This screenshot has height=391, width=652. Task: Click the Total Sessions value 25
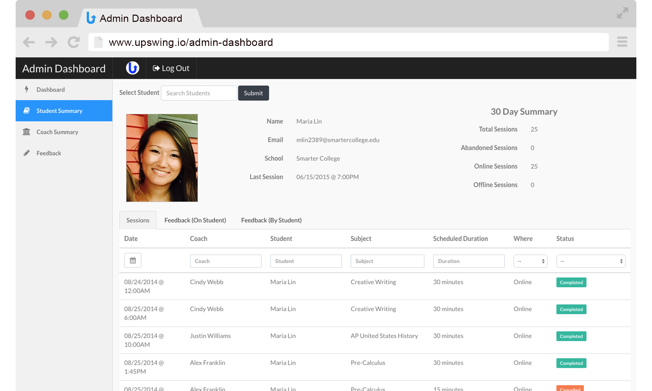534,129
